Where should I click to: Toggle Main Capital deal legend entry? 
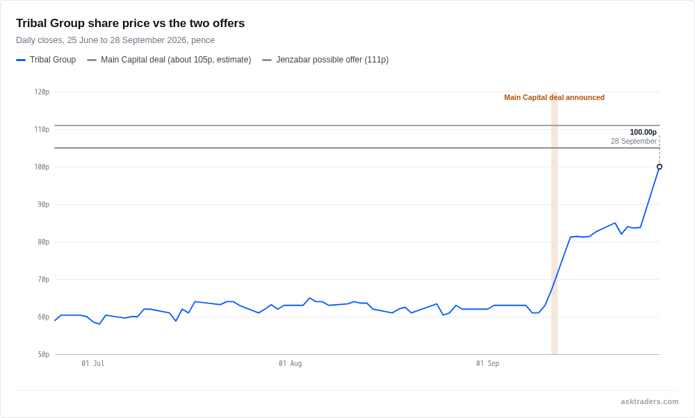pos(170,60)
